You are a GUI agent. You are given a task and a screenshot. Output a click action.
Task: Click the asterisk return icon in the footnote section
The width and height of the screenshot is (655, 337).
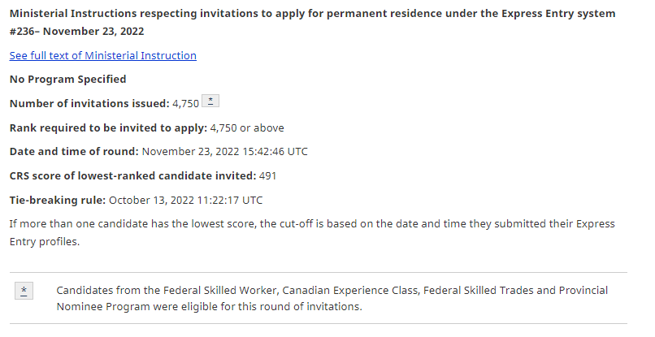coord(24,291)
